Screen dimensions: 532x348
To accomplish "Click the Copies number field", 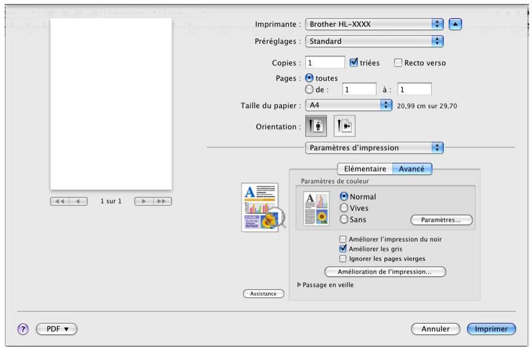I will pos(325,63).
